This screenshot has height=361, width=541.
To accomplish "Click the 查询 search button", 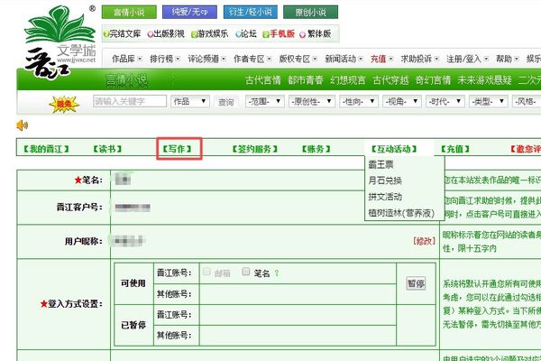I will tap(226, 102).
